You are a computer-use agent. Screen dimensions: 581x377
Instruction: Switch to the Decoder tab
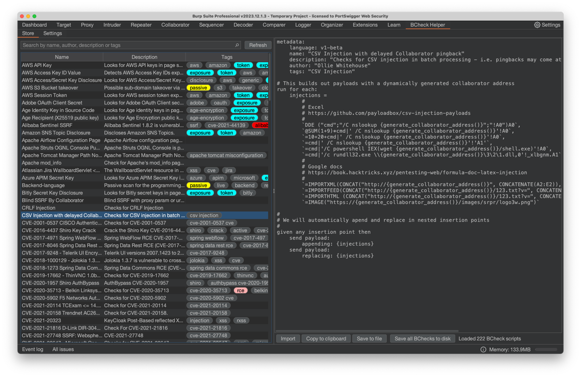pos(243,25)
